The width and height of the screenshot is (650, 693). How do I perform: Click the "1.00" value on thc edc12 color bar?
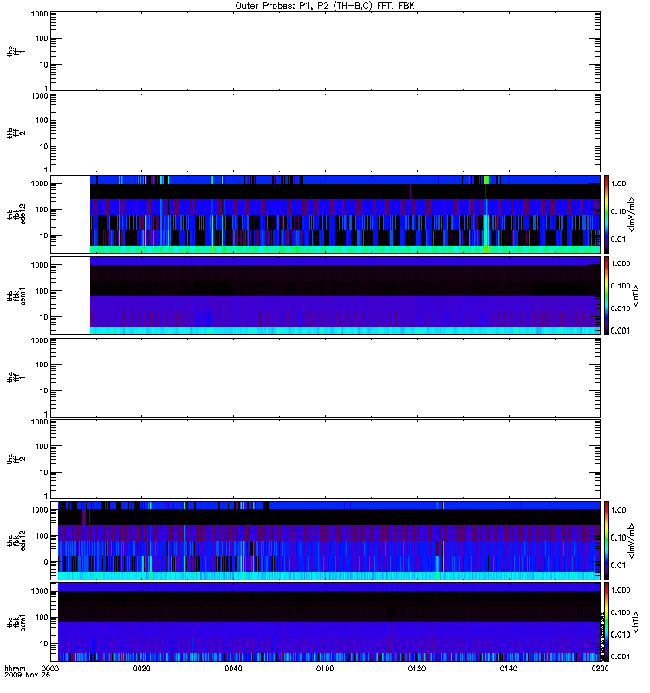[x=618, y=510]
